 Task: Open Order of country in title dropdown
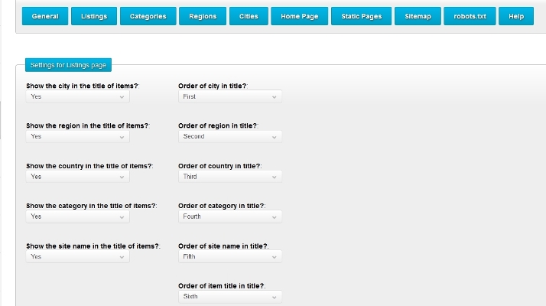pyautogui.click(x=230, y=177)
